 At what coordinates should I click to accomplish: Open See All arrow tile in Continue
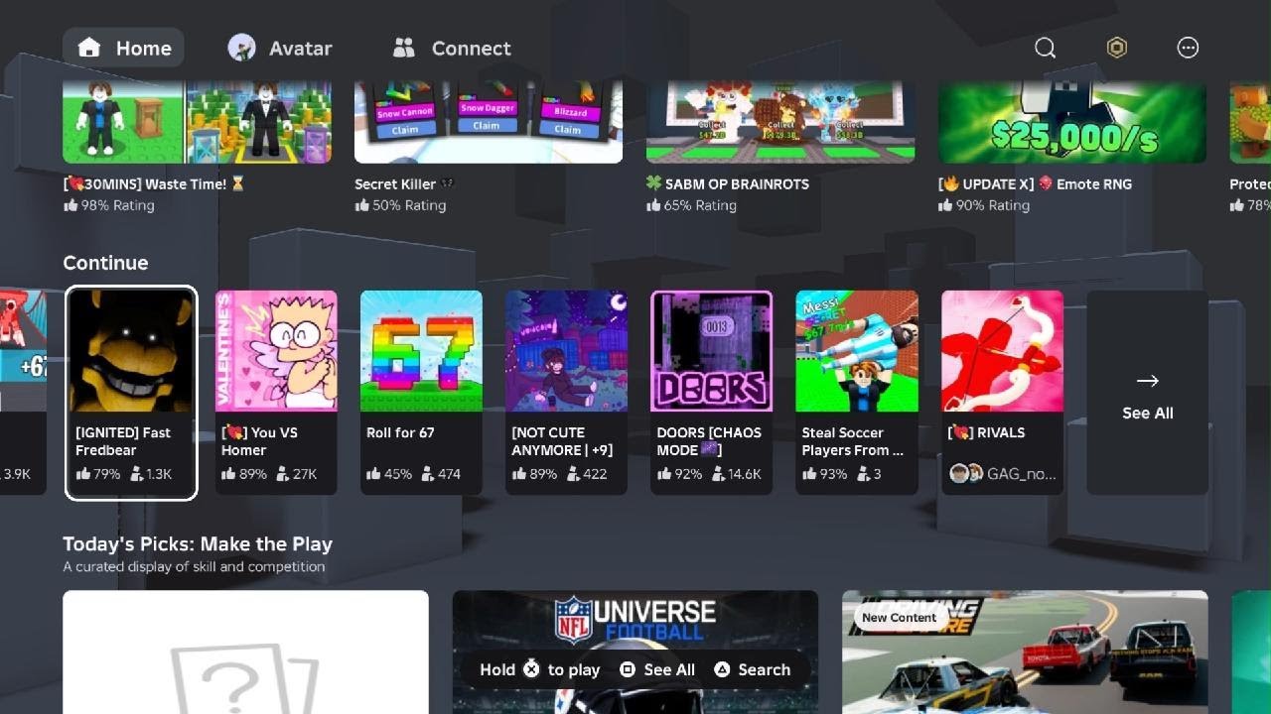1148,393
